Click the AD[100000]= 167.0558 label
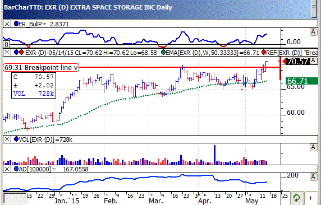321x205 pixels. click(54, 169)
